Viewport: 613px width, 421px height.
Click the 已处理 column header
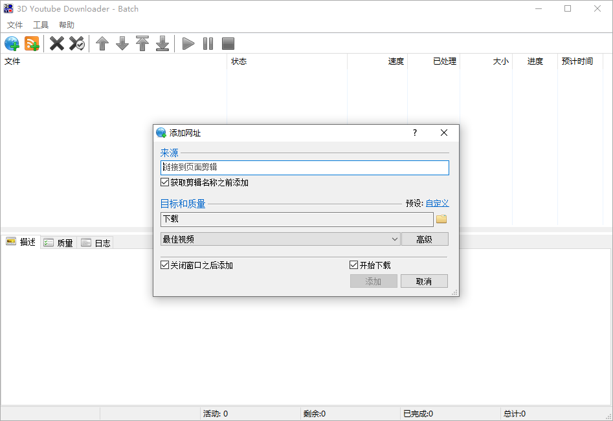434,61
